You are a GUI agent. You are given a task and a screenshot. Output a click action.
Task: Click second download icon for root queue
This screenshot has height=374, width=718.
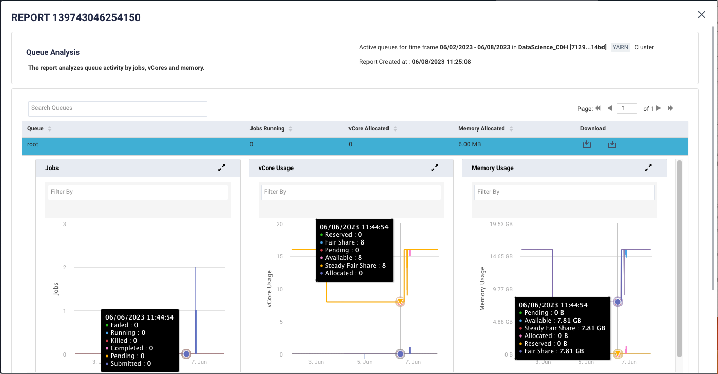pos(612,145)
